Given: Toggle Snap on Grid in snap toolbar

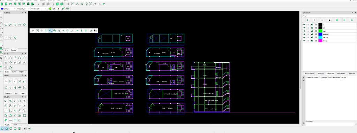Looking at the screenshot, I should 46,31.
